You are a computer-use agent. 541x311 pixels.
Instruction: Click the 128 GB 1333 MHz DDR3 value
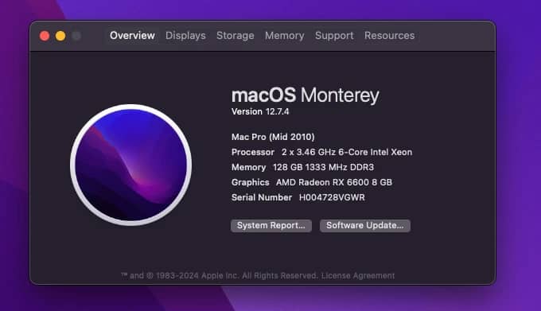click(x=323, y=167)
